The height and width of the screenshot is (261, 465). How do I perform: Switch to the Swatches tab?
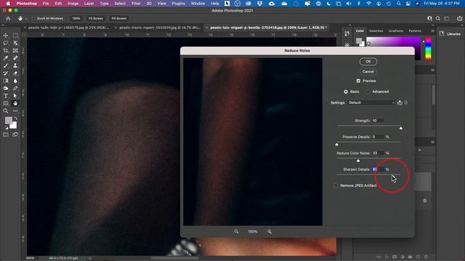pos(376,30)
